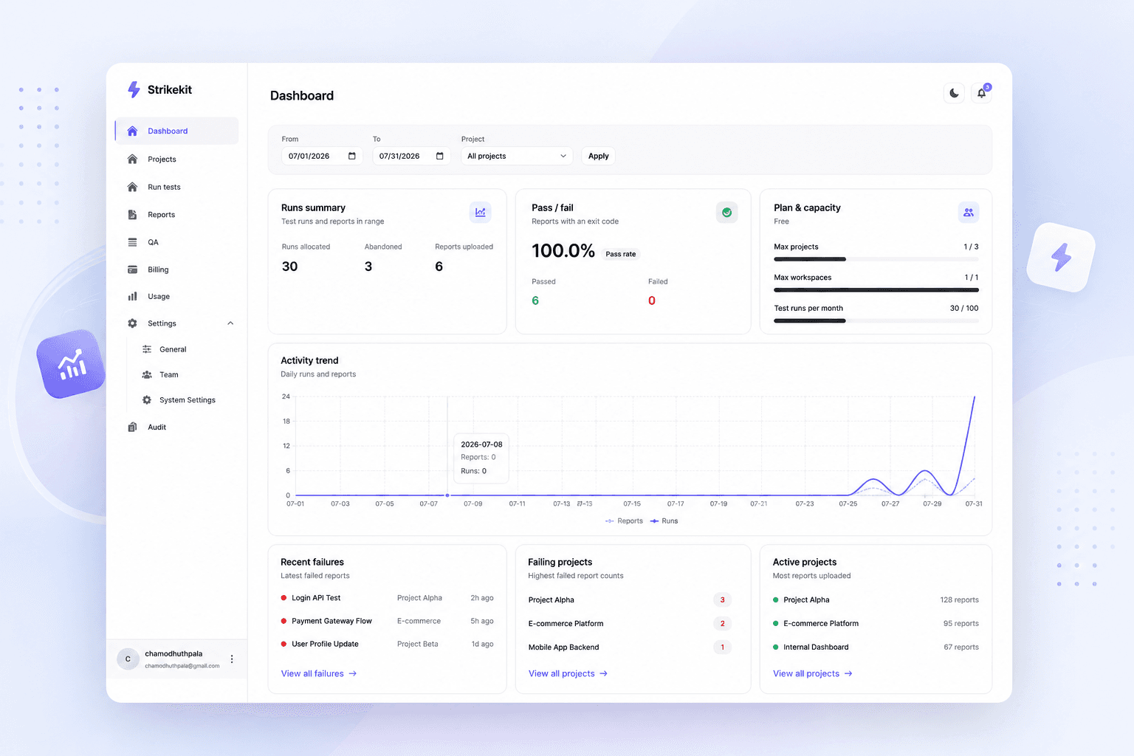Screen dimensions: 1134x756
Task: Navigate to Billing page
Action: click(x=176, y=269)
